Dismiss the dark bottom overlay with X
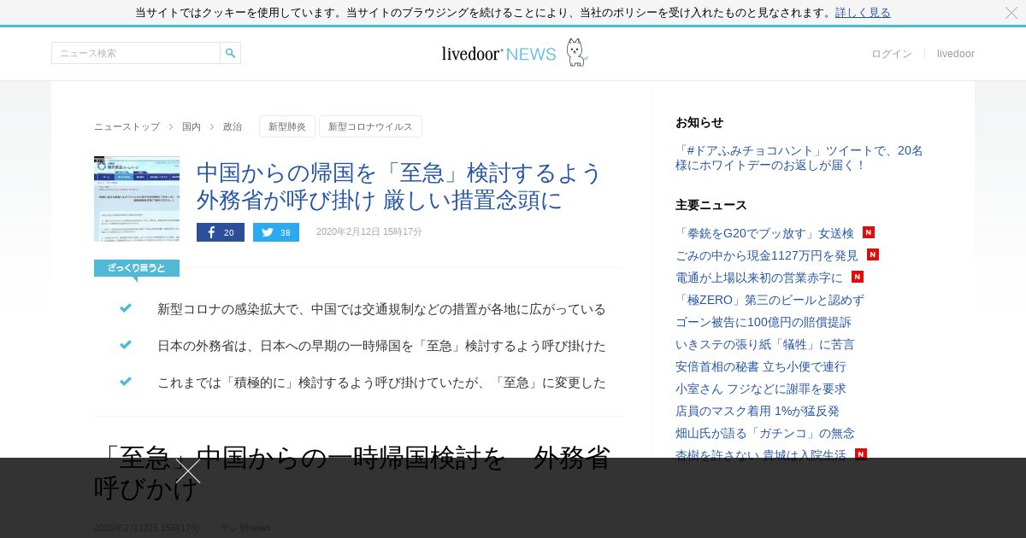This screenshot has width=1026, height=538. point(188,471)
